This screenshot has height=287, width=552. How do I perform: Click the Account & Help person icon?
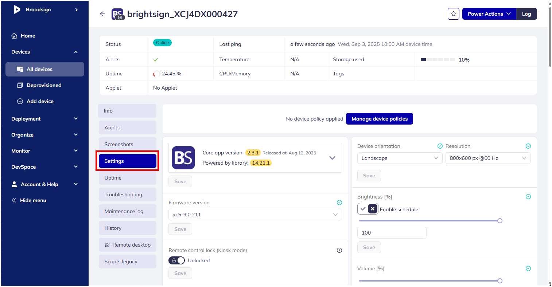pyautogui.click(x=14, y=184)
